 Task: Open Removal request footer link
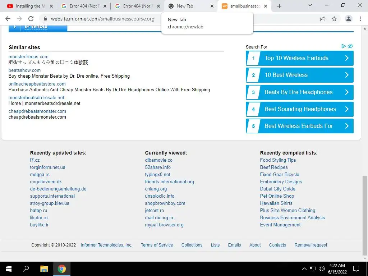tap(311, 245)
